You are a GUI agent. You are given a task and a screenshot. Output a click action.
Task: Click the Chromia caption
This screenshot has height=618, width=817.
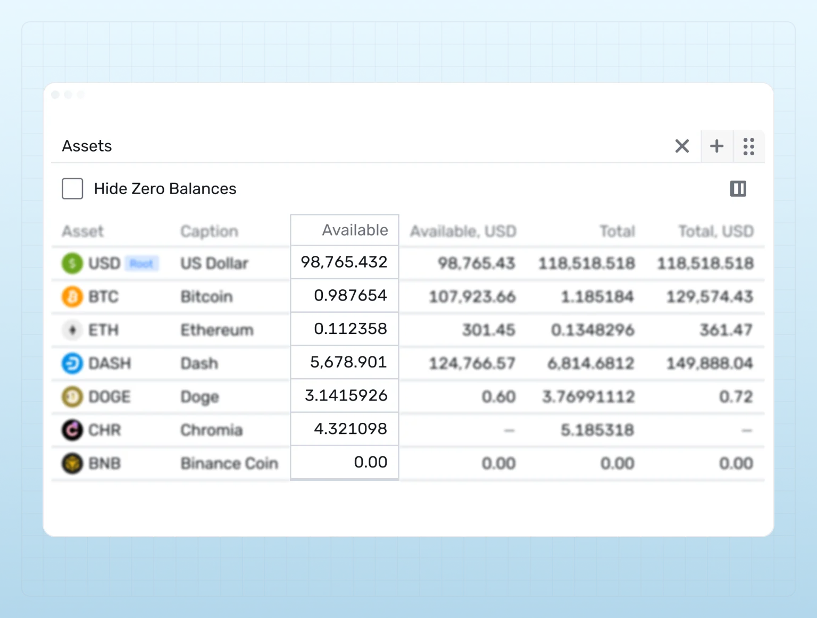(212, 430)
